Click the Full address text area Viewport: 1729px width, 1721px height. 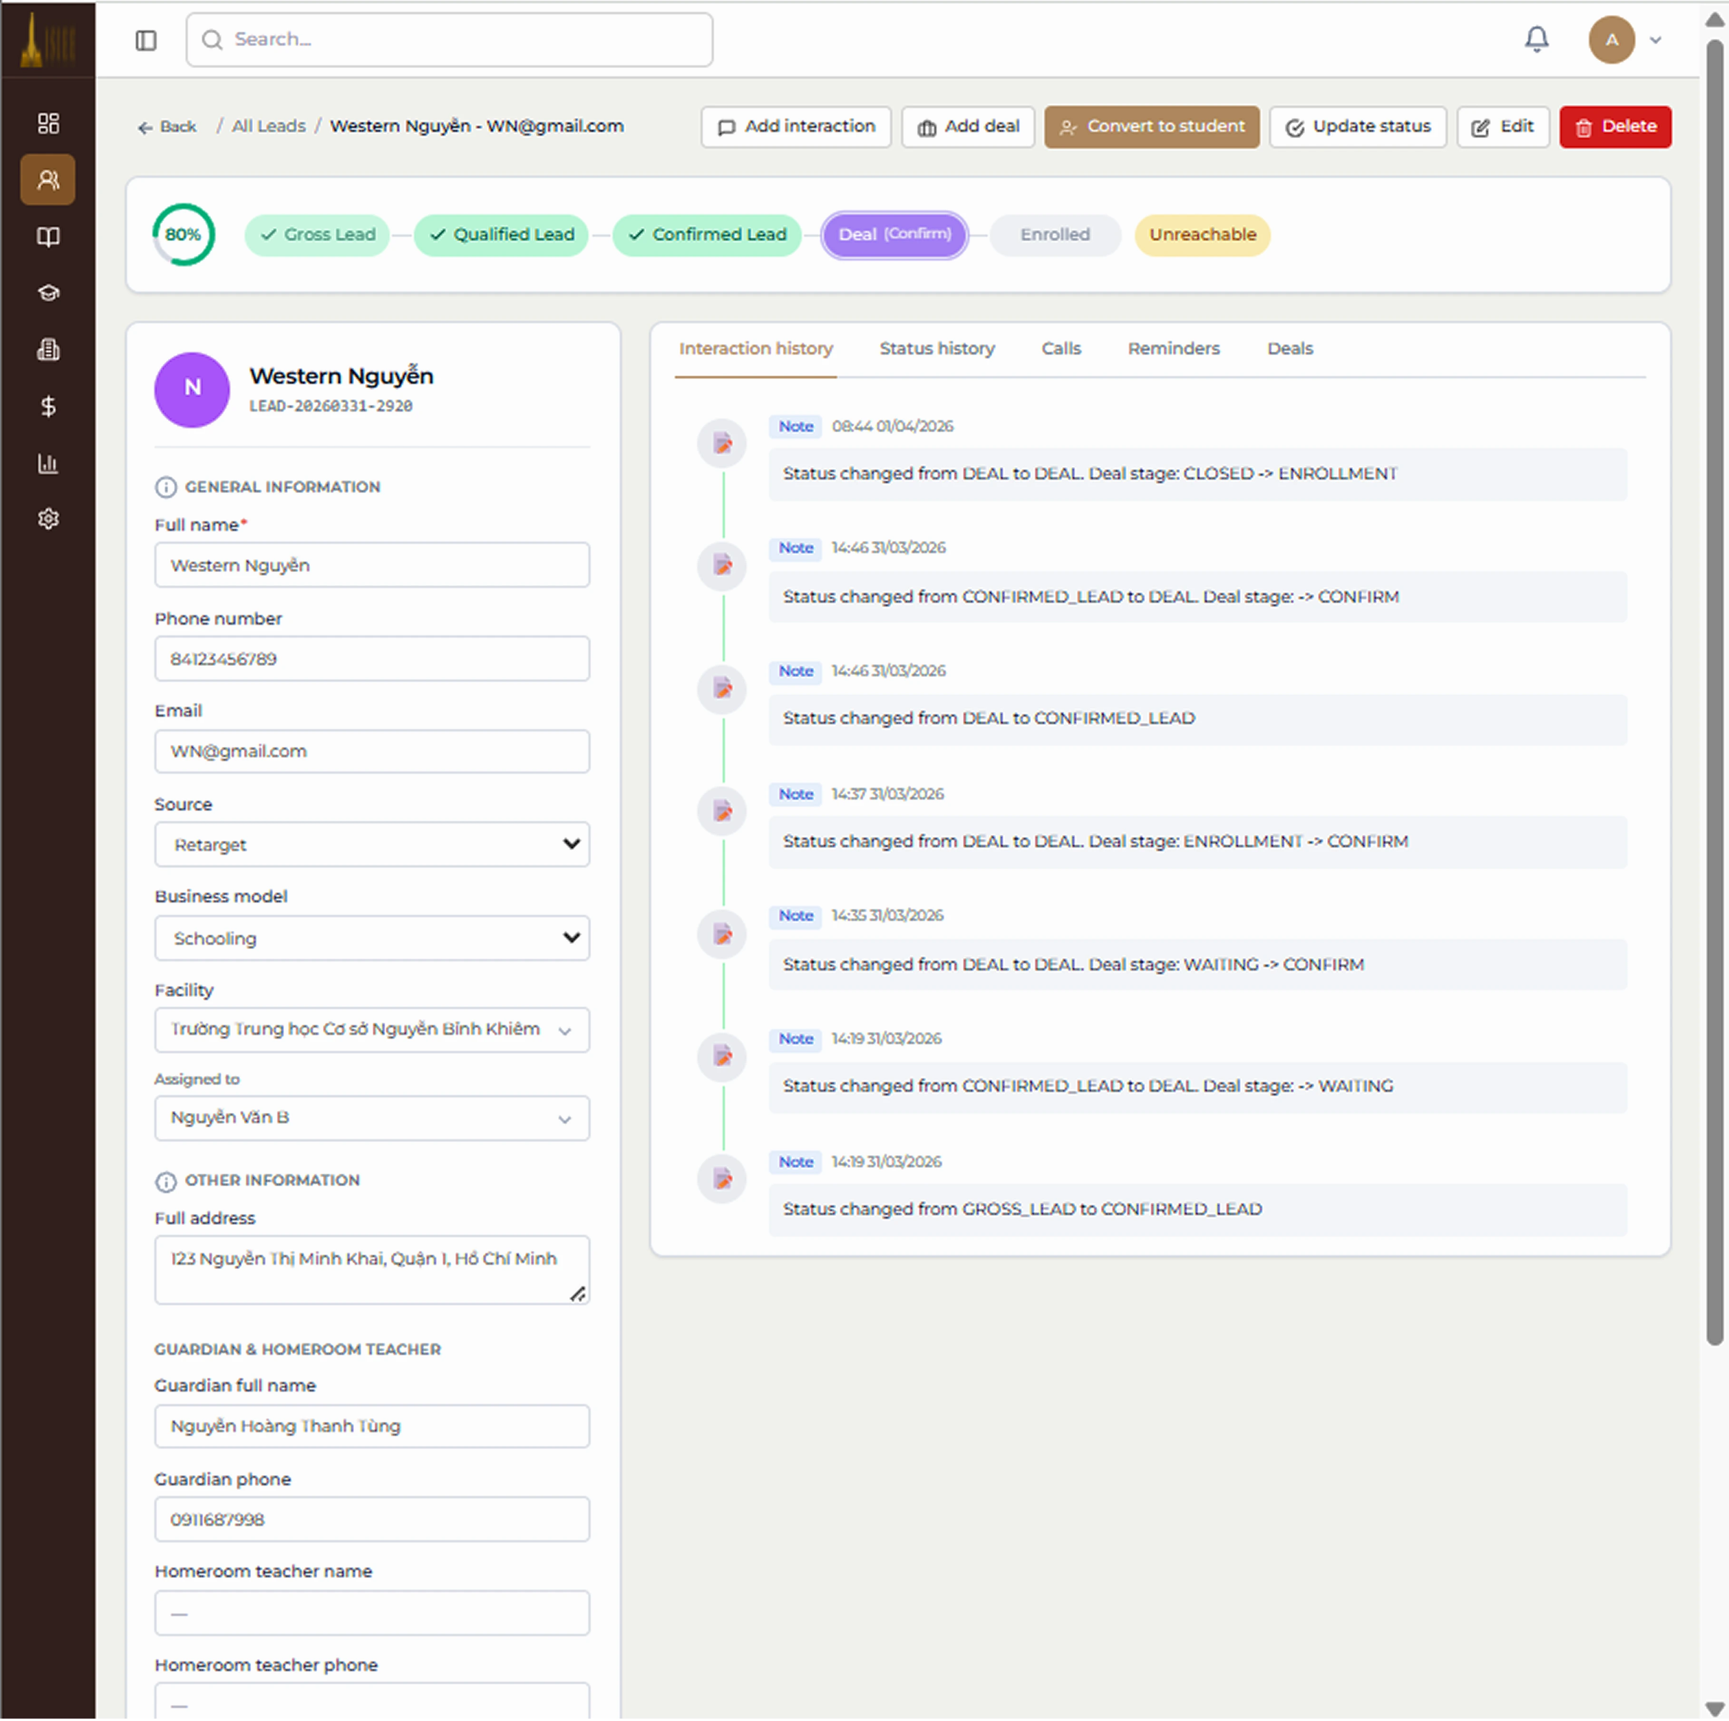tap(372, 1271)
